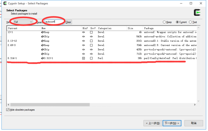Go back with 上一步(B) button
The image size is (208, 131).
pyautogui.click(x=153, y=123)
